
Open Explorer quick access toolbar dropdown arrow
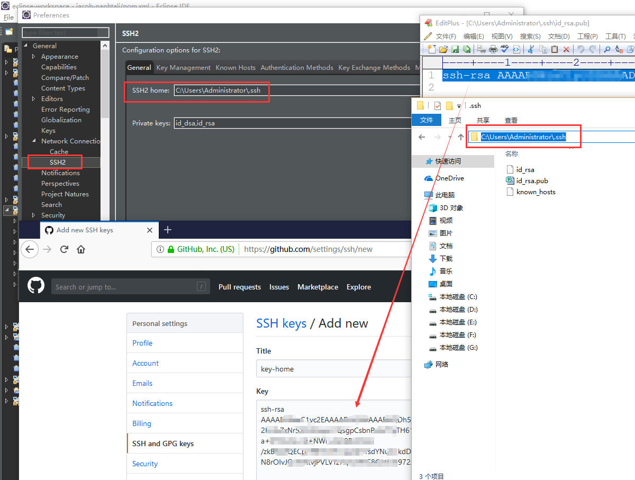[459, 106]
